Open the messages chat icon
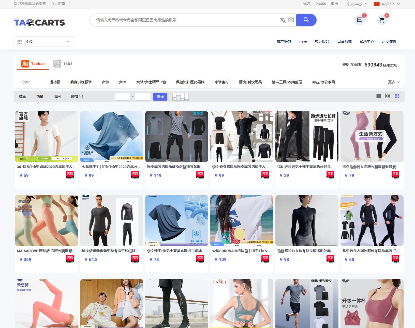Viewport: 415px width, 328px height. (360, 20)
